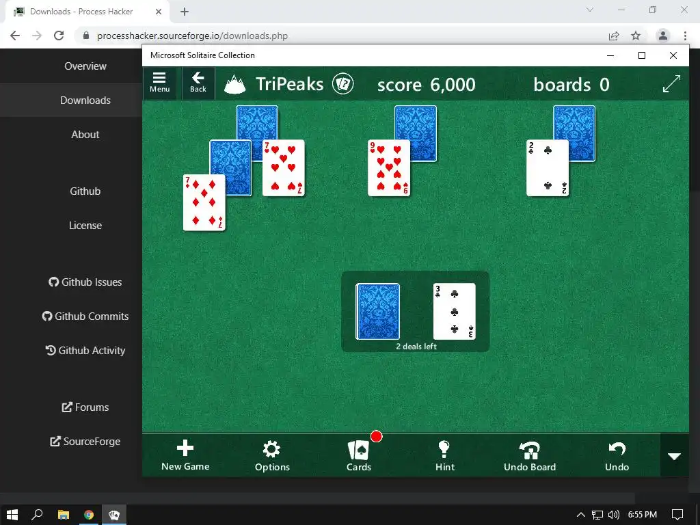Maximize the Microsoft Solitaire Collection window
Viewport: 700px width, 525px height.
[x=641, y=55]
